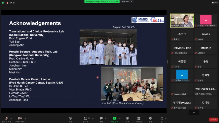Open the Security shield icon
Viewport: 219px width, 123px height.
[70, 118]
